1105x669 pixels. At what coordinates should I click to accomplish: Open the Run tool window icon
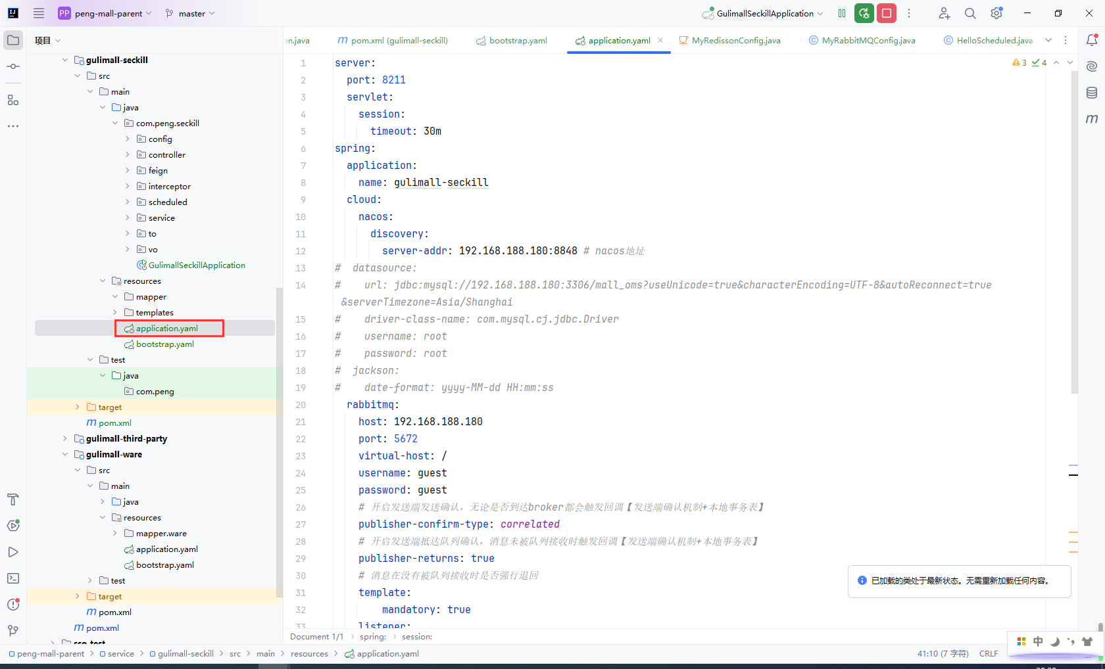pos(13,552)
